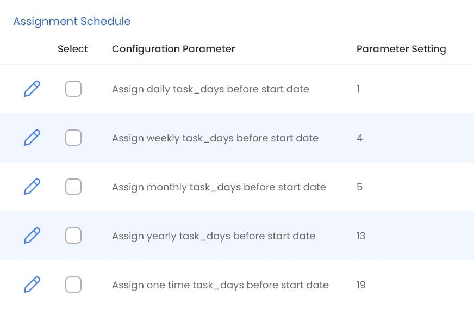Click the yearly task setting value 13
474x309 pixels.
coord(361,236)
